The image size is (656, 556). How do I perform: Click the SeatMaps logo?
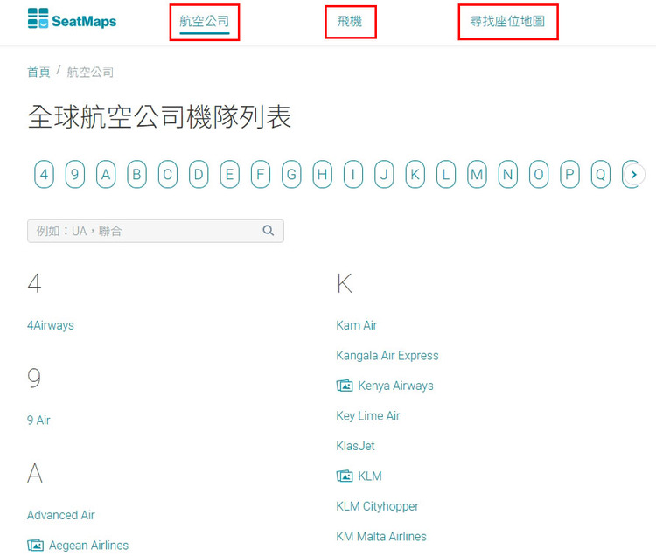tap(72, 19)
